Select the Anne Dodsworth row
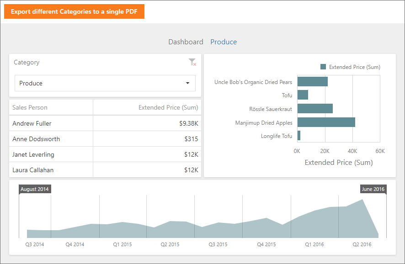The height and width of the screenshot is (264, 405). point(105,139)
